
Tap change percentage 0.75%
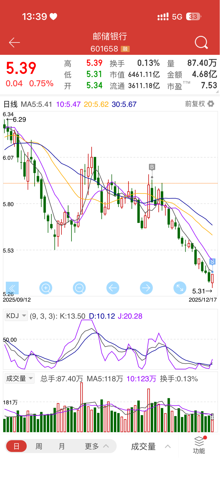pos(41,84)
